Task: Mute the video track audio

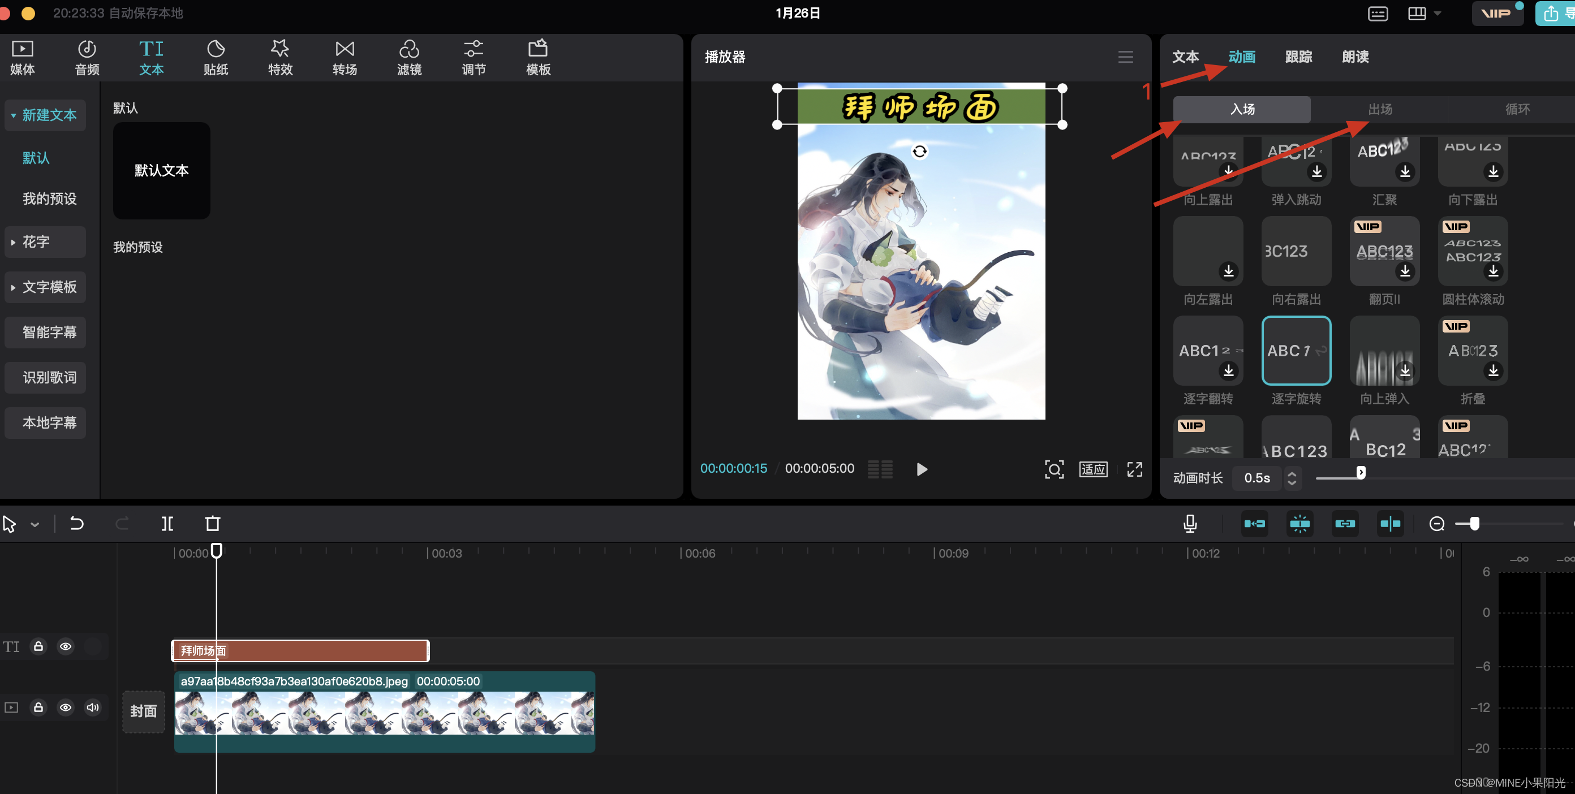Action: point(92,707)
